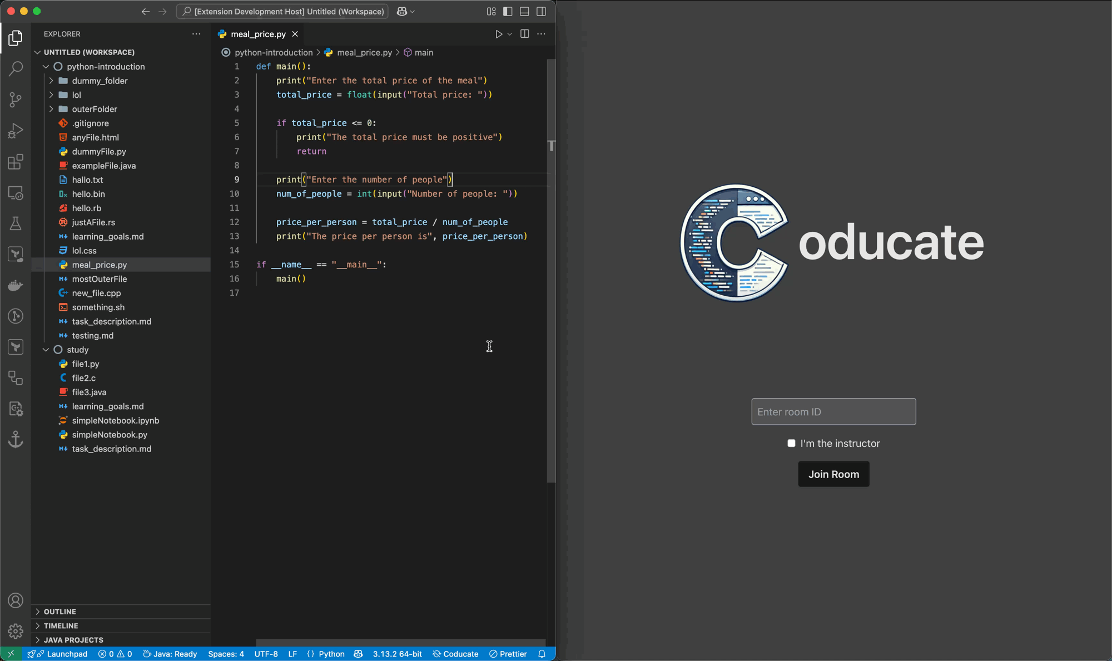Split the editor to the right
This screenshot has height=661, width=1112.
pyautogui.click(x=524, y=34)
